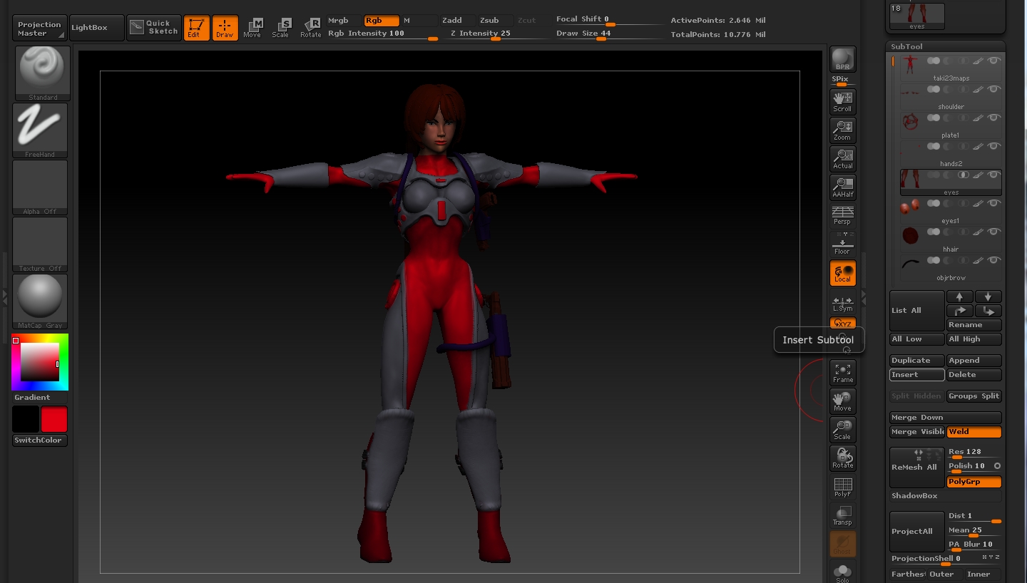1027x583 pixels.
Task: Switch to Zsub mode
Action: (x=494, y=21)
